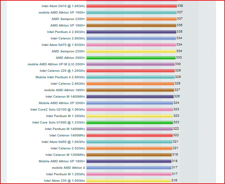Click the orange bar for Intel Celeron 2.53GHz
The height and width of the screenshot is (184, 225).
(x=129, y=148)
